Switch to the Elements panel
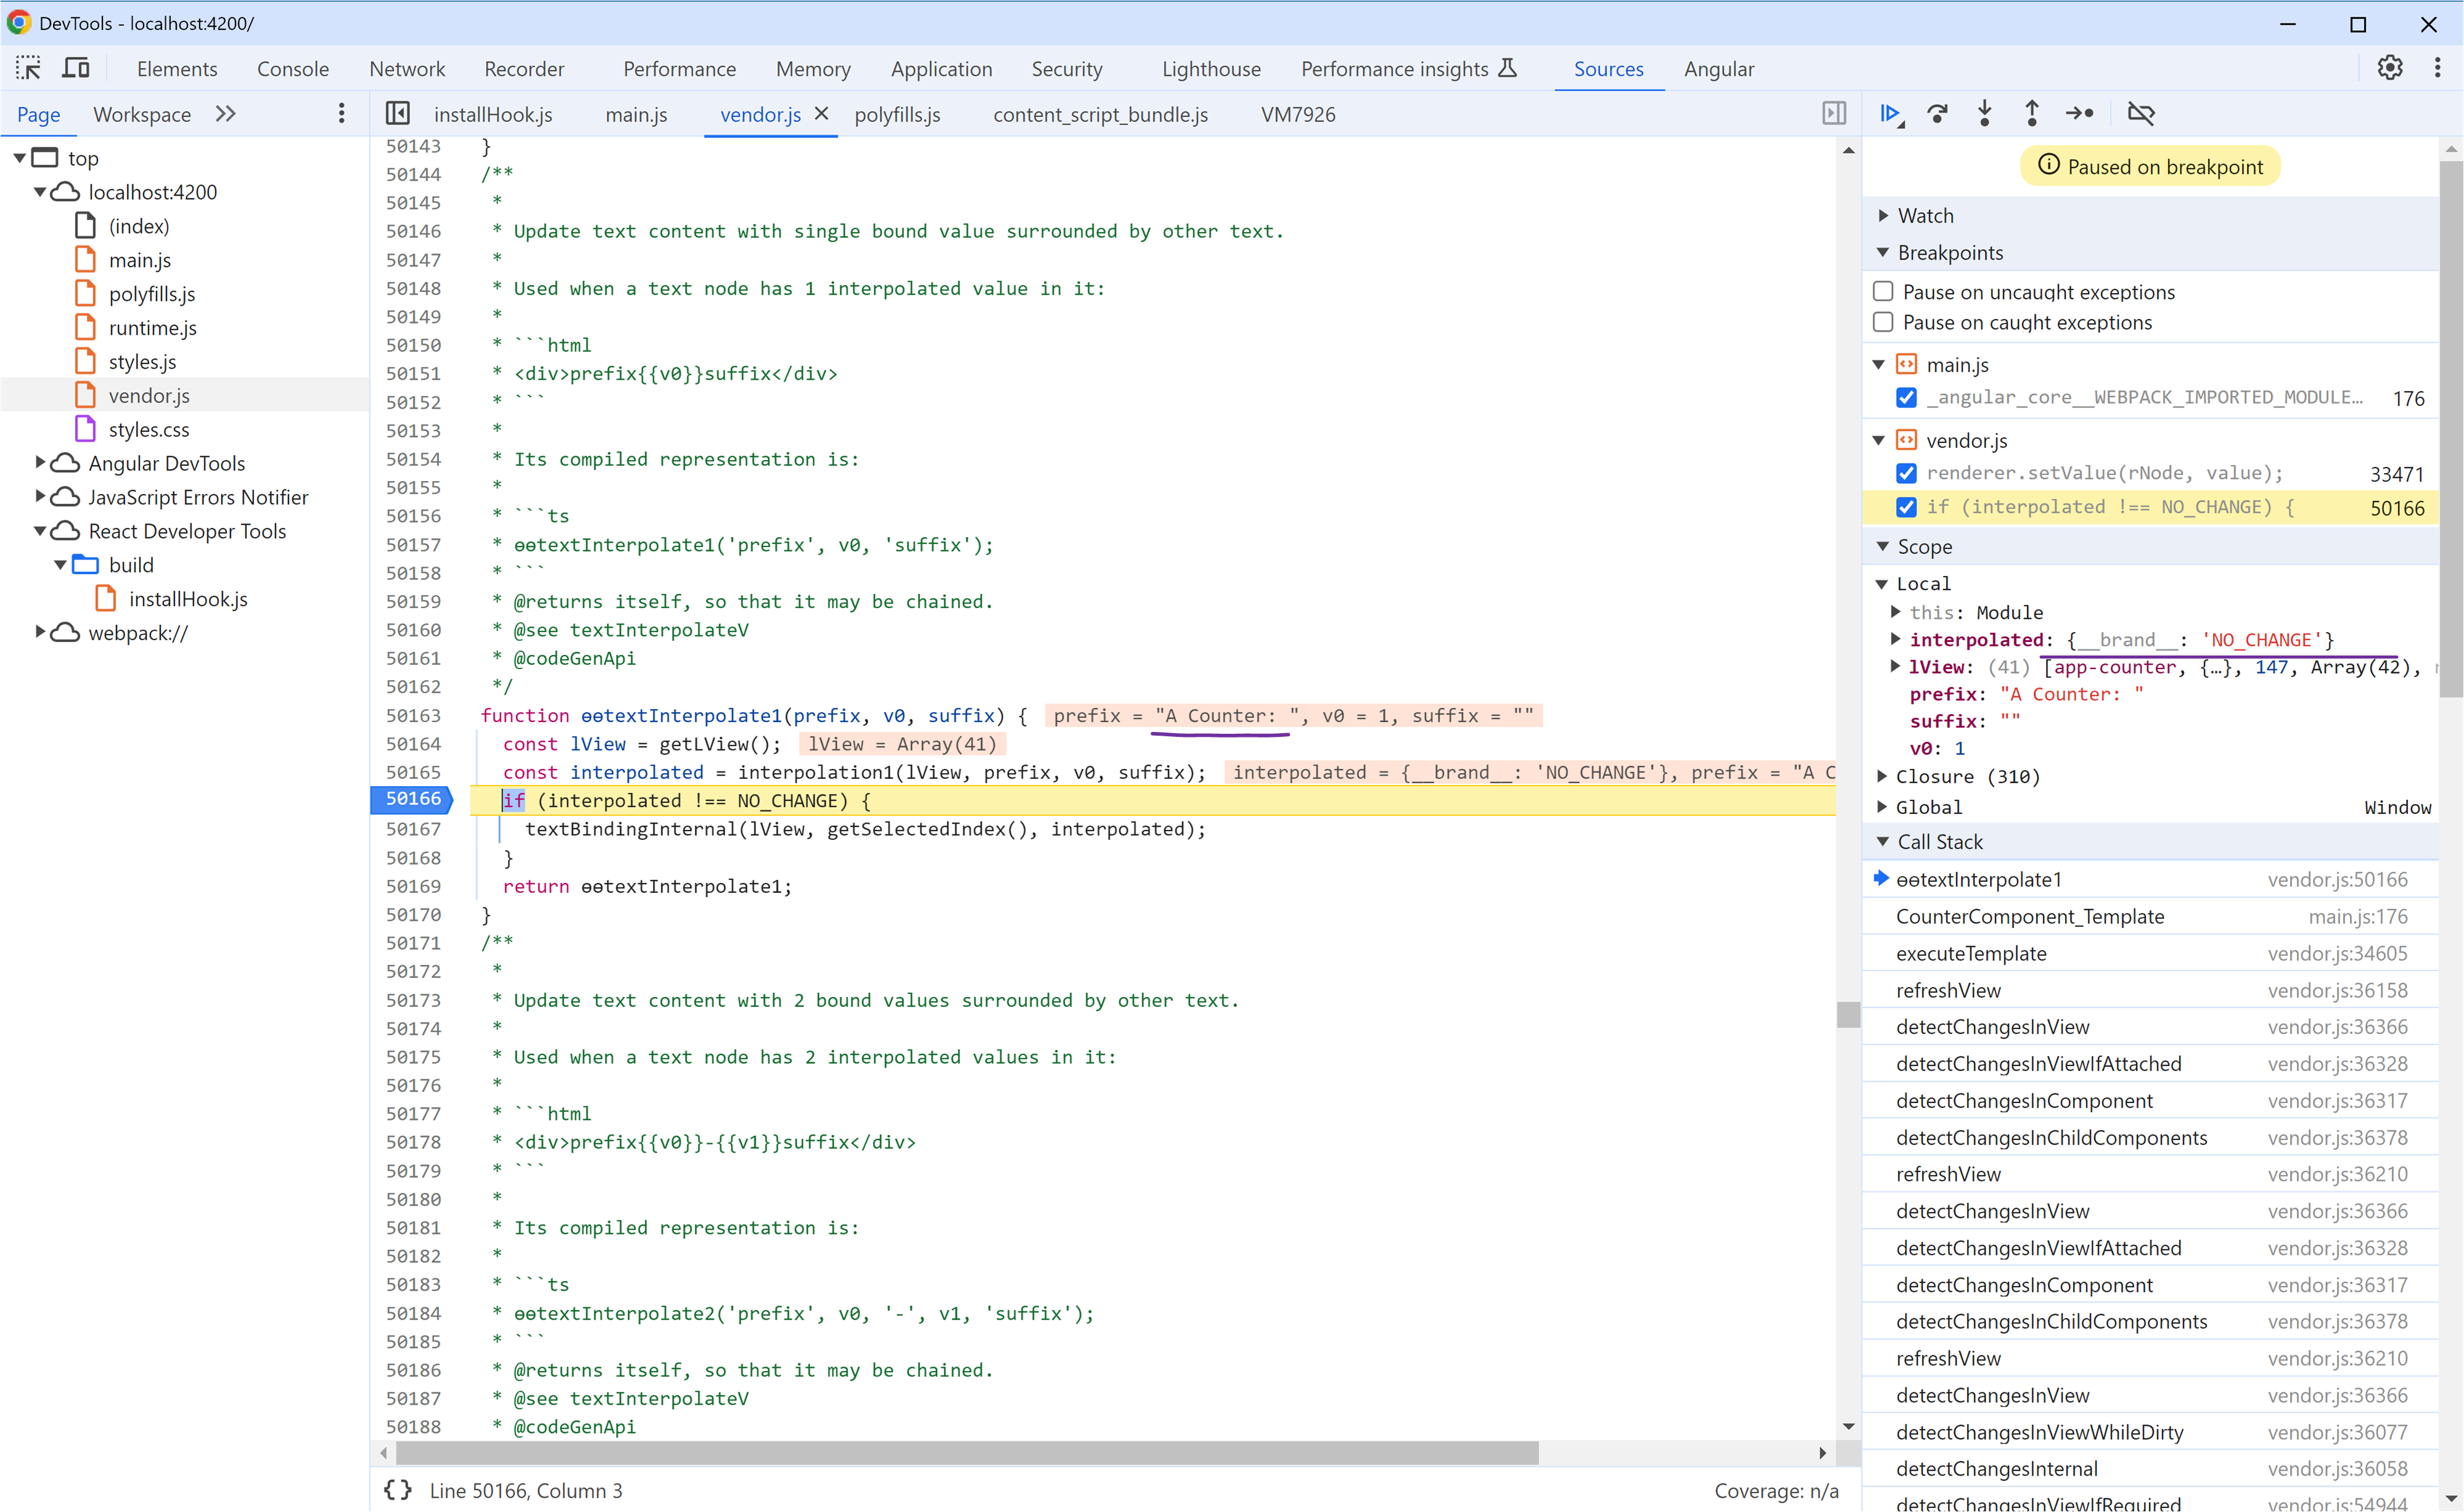Viewport: 2464px width, 1512px height. click(x=177, y=69)
